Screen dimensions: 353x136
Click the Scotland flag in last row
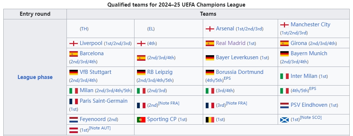click(284, 120)
